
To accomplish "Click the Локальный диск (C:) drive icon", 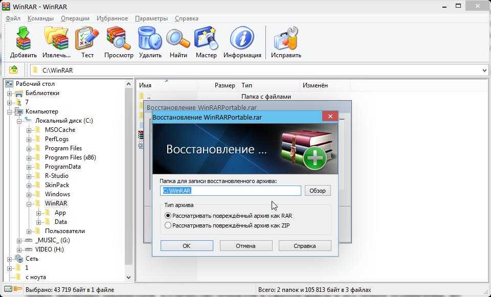I will (29, 121).
